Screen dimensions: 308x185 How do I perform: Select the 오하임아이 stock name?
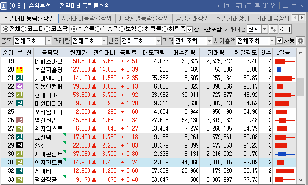[x=48, y=112]
